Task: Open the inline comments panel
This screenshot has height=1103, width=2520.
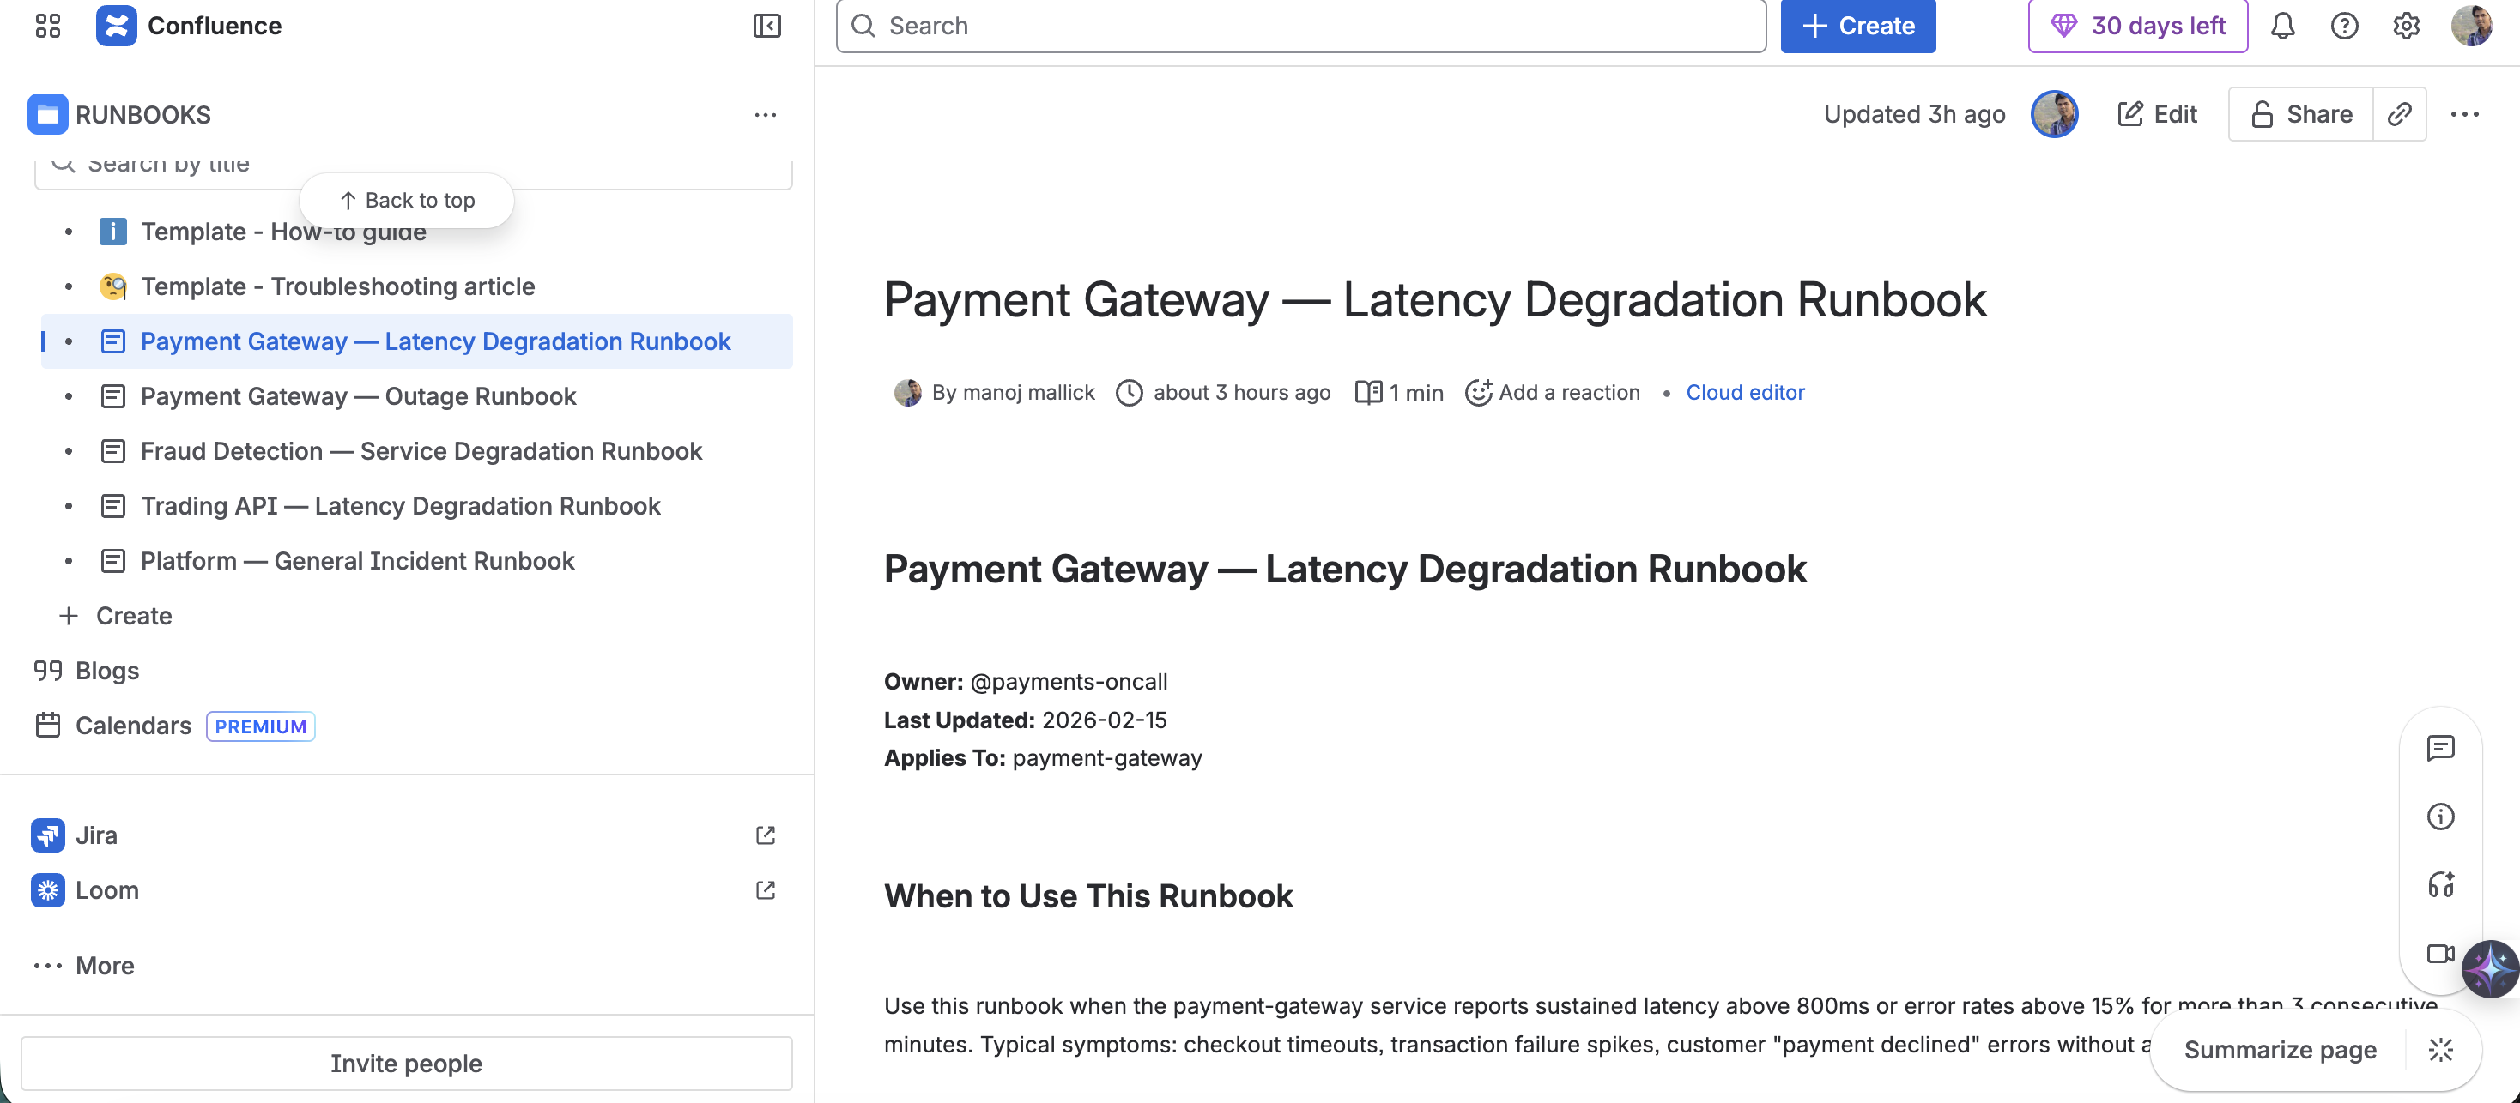Action: coord(2442,748)
